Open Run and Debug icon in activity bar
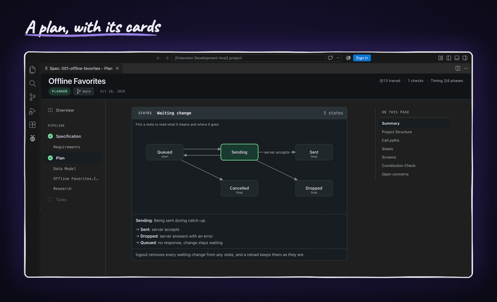 coord(33,111)
